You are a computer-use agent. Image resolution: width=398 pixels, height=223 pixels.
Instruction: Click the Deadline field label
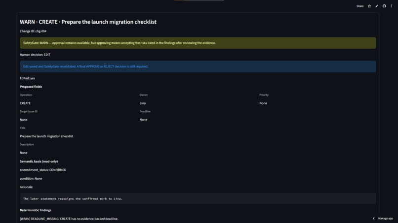point(145,111)
